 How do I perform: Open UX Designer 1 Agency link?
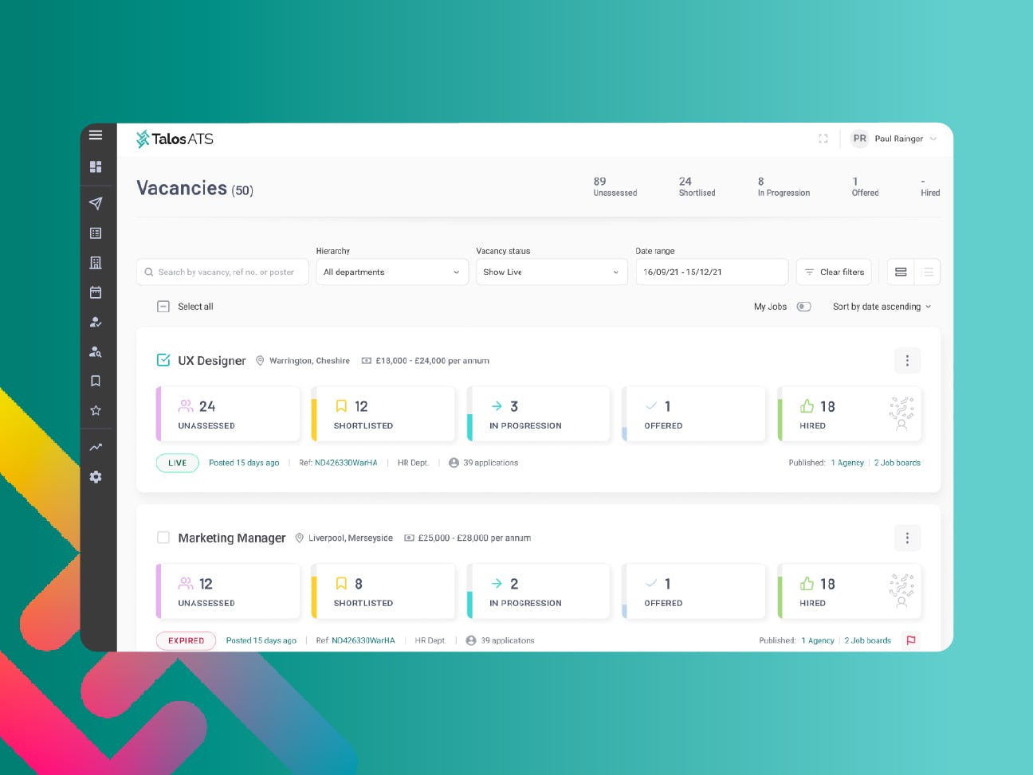pos(847,463)
